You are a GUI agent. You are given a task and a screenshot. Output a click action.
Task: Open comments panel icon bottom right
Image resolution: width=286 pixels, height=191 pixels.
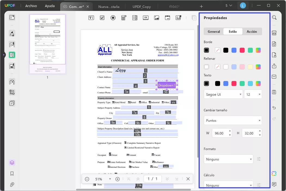274,184
